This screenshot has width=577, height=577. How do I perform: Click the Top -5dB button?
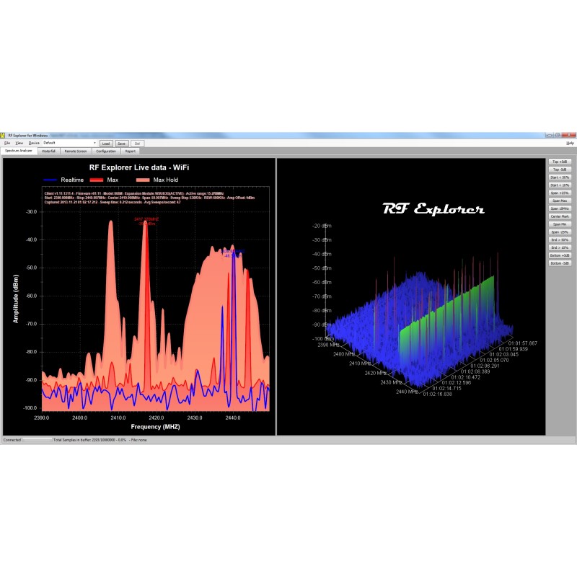click(x=560, y=169)
